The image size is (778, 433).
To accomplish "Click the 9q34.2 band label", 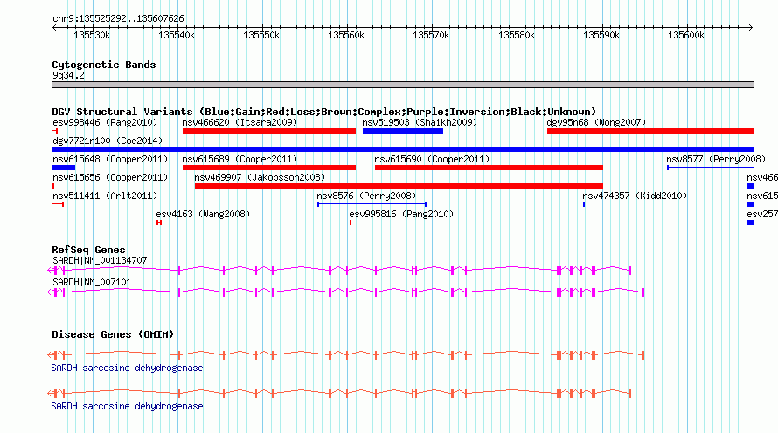I will 68,75.
